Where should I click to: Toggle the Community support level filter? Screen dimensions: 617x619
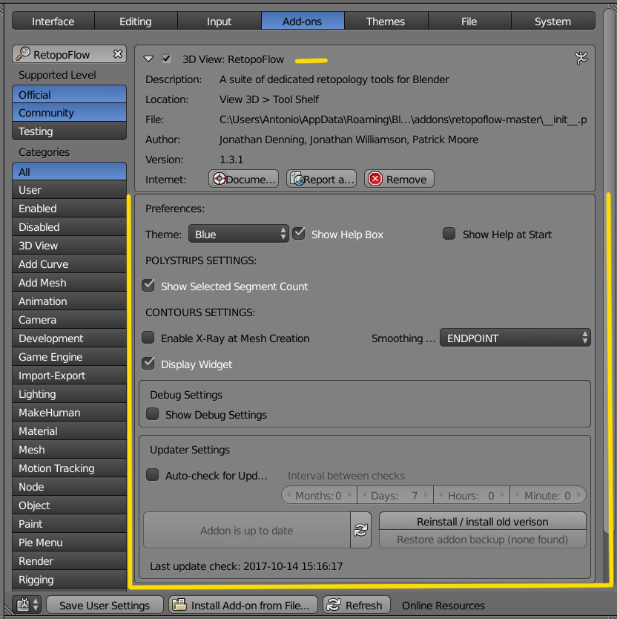69,113
